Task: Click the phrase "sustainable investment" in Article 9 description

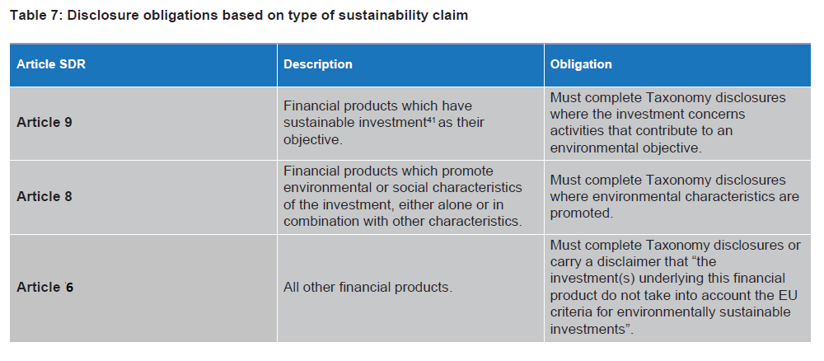Action: click(355, 123)
